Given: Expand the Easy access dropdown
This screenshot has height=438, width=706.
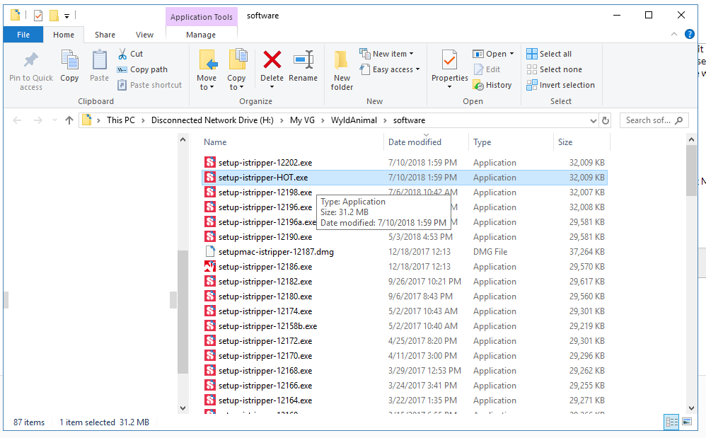Looking at the screenshot, I should point(418,69).
